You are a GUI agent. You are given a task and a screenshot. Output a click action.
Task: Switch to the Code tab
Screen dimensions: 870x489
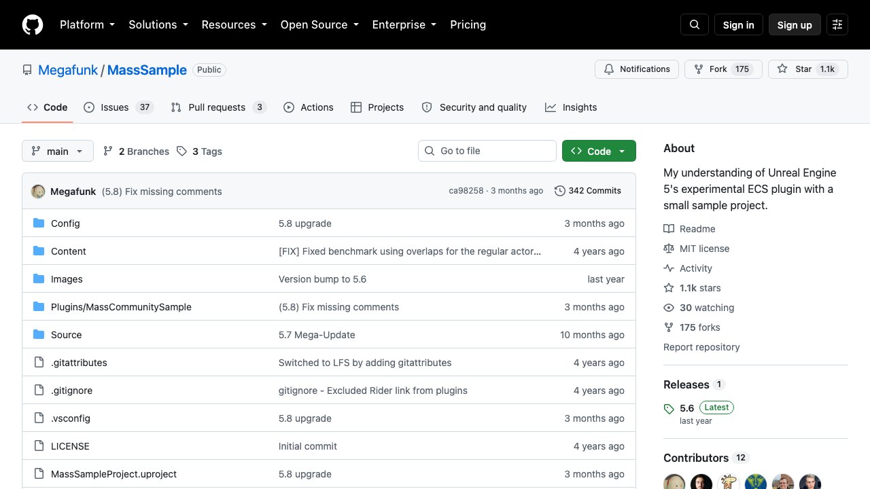pos(48,107)
